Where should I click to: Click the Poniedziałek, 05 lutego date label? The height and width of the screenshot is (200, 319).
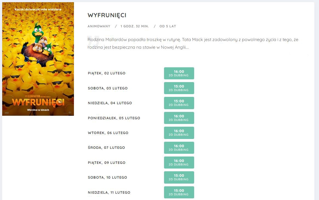[x=114, y=118]
